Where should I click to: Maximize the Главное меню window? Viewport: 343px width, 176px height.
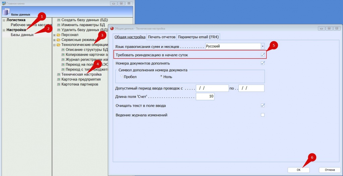pyautogui.click(x=121, y=3)
